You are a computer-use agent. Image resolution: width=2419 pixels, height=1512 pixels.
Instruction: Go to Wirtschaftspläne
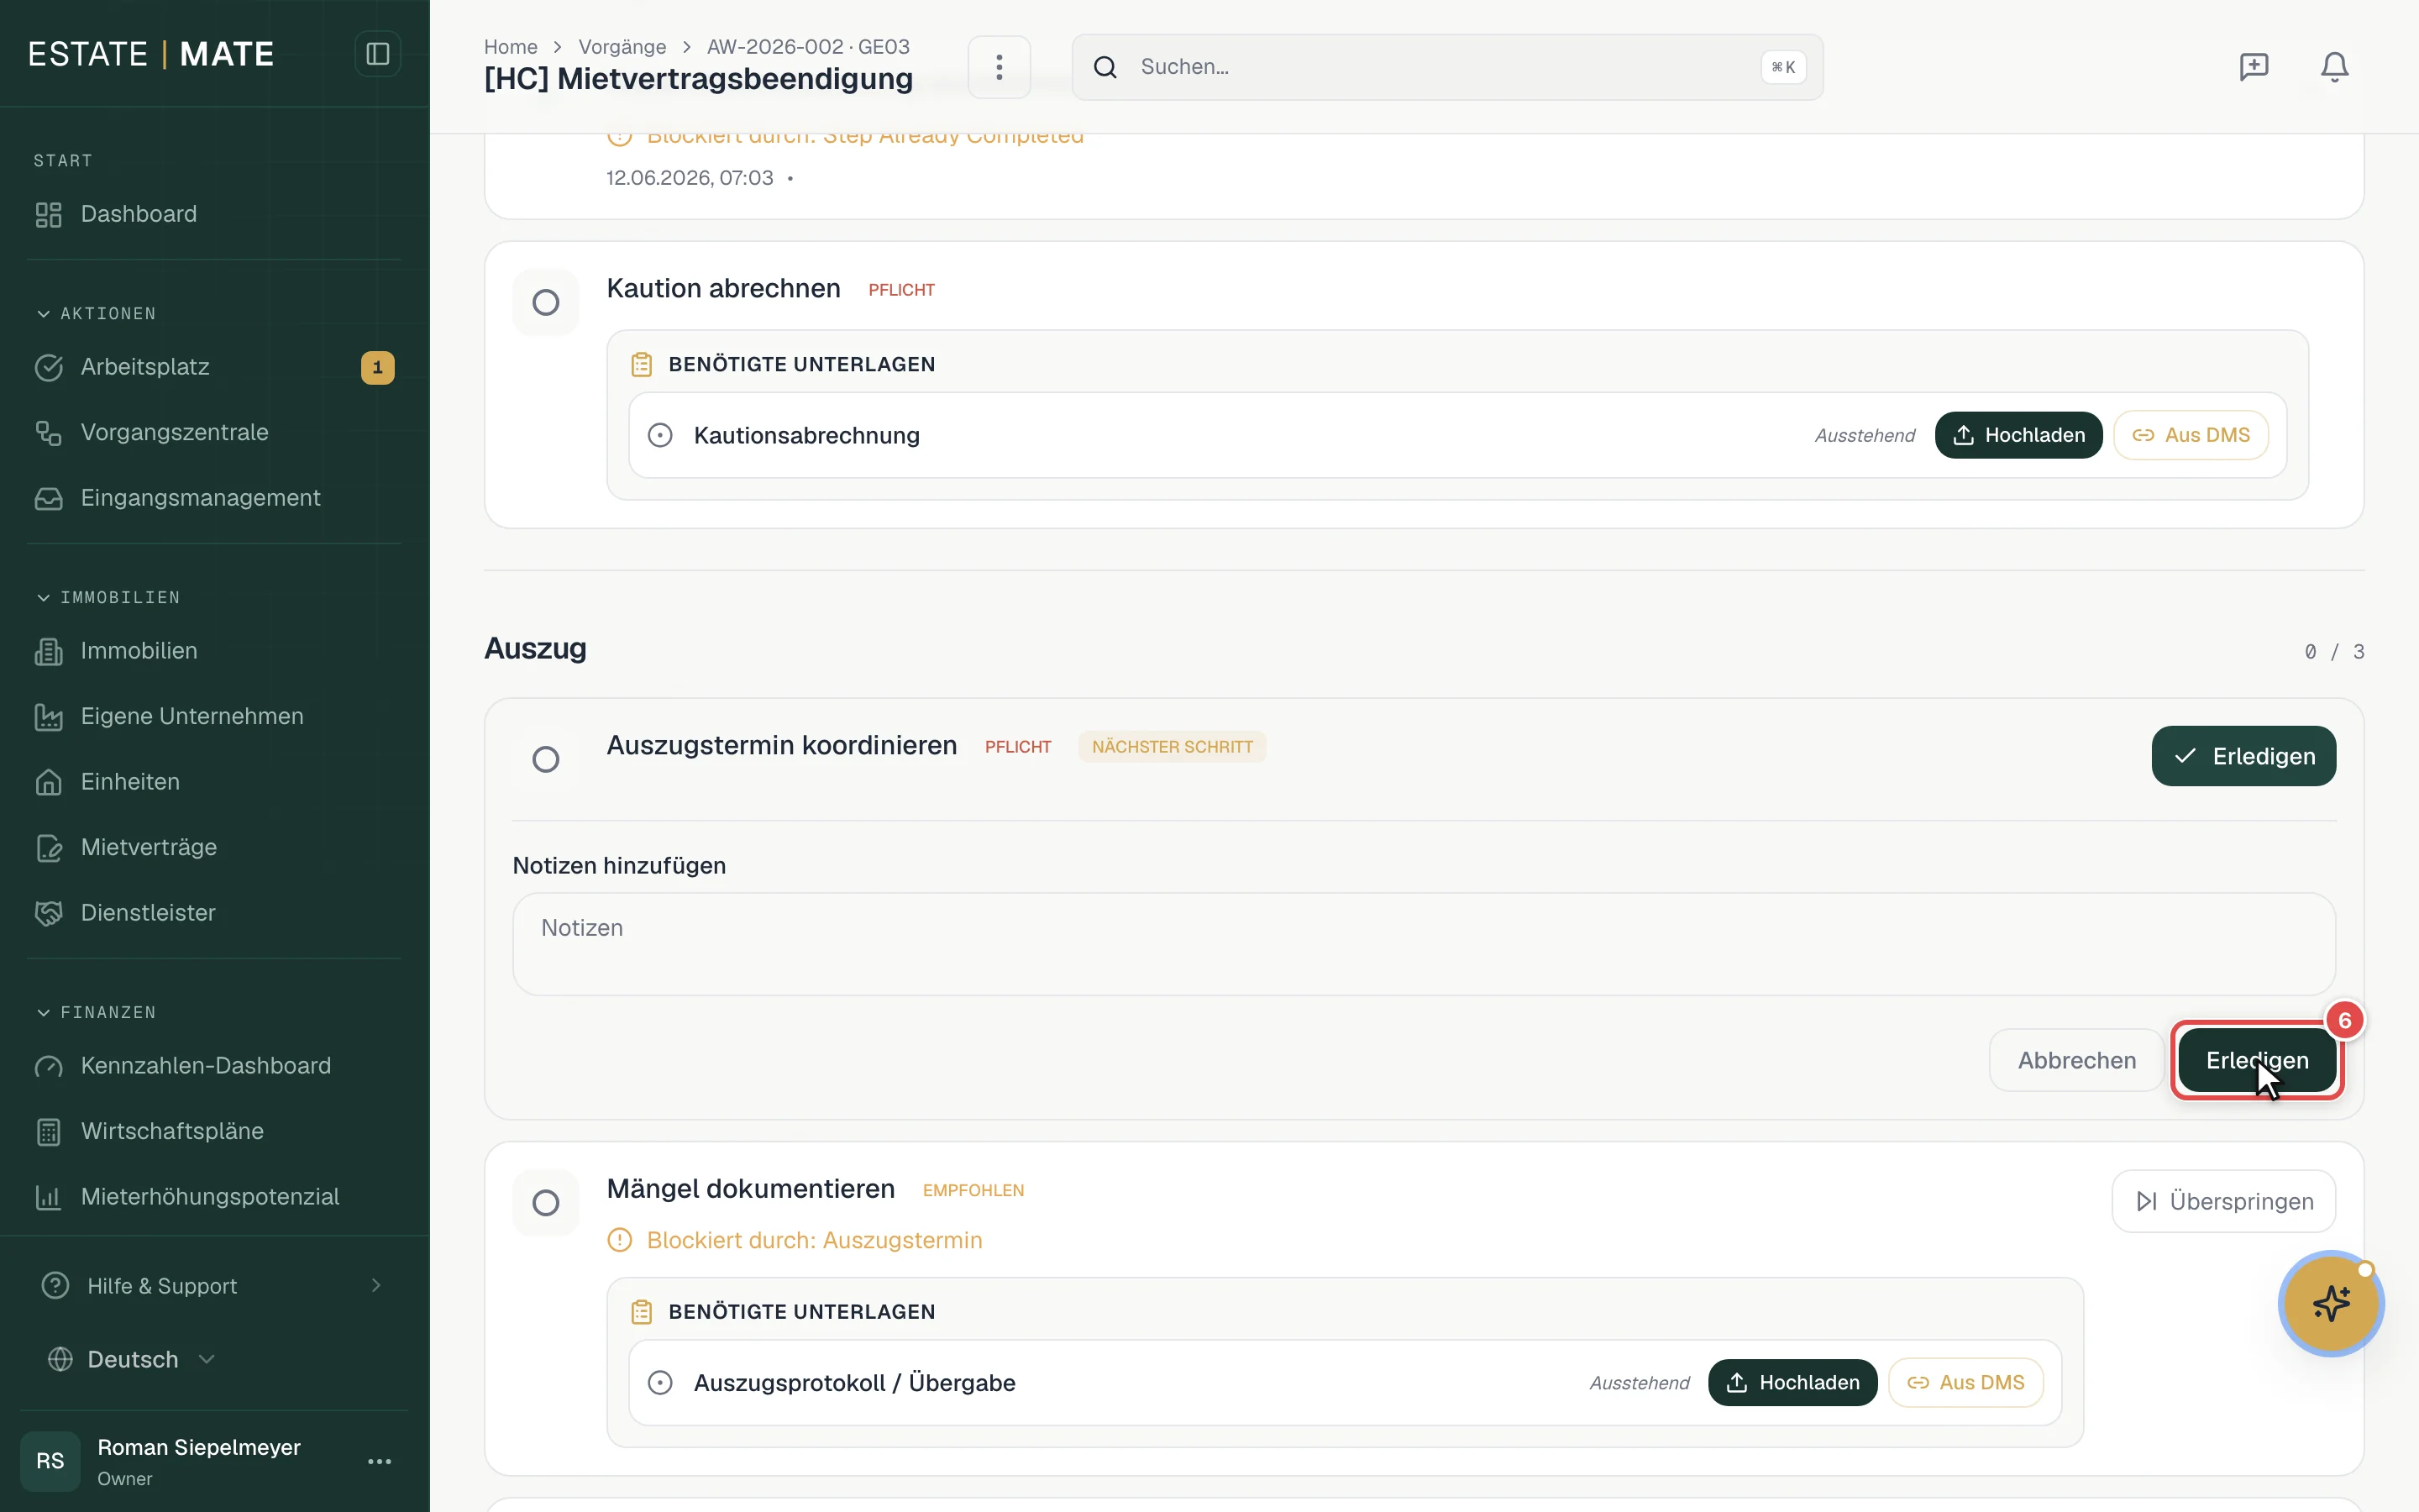214,1132
